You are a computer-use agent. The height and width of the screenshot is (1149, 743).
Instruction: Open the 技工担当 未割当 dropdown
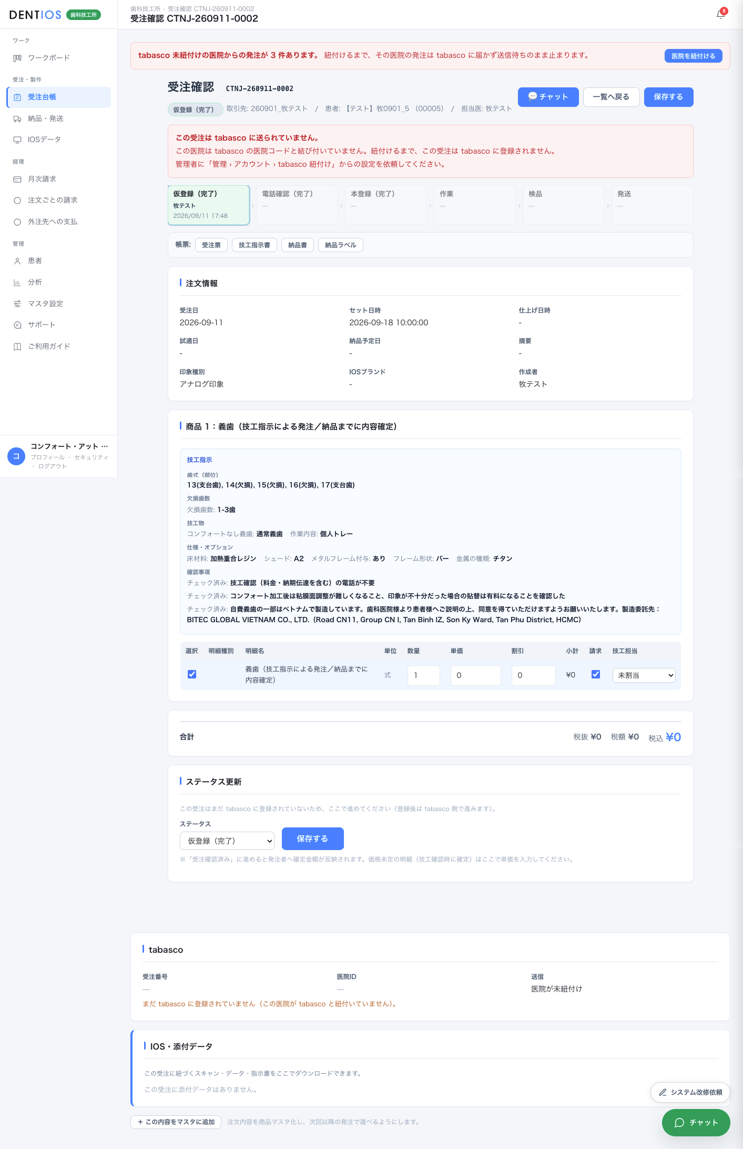pyautogui.click(x=644, y=675)
